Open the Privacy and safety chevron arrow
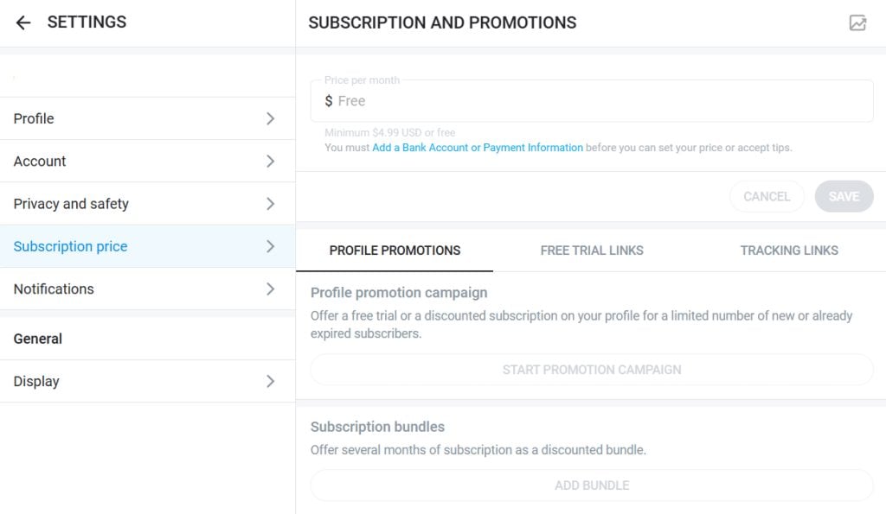The width and height of the screenshot is (886, 514). [270, 204]
